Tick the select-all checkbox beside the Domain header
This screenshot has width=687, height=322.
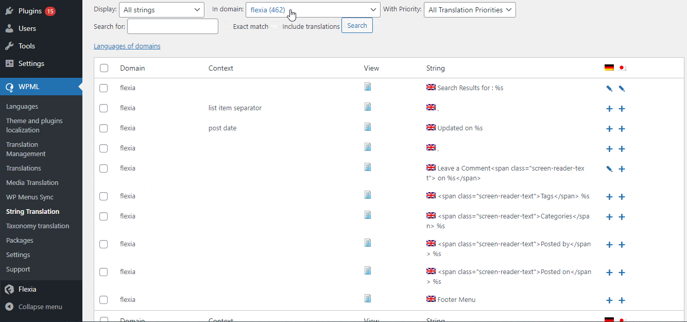click(x=104, y=68)
